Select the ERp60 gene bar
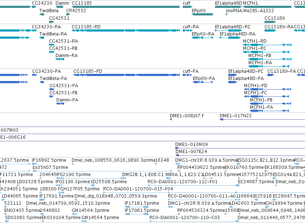 tap(202, 14)
